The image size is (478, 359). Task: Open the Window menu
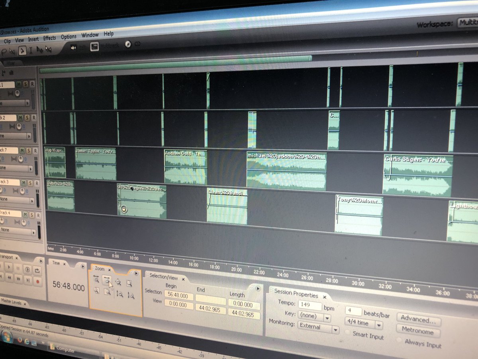pos(90,35)
